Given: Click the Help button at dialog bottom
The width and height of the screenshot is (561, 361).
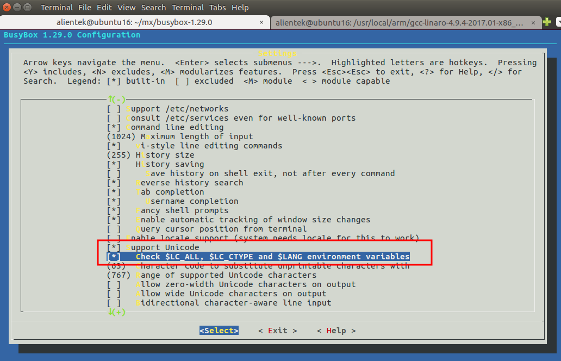Looking at the screenshot, I should pos(336,331).
